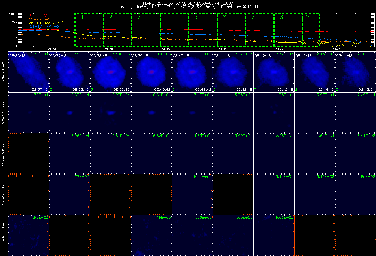
Task: Click the value 1.19E+03
Action: (x=162, y=217)
